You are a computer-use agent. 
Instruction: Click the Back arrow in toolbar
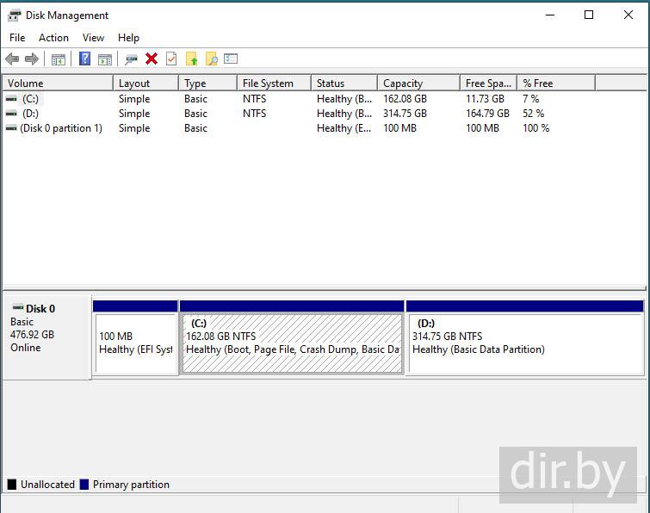click(x=12, y=59)
